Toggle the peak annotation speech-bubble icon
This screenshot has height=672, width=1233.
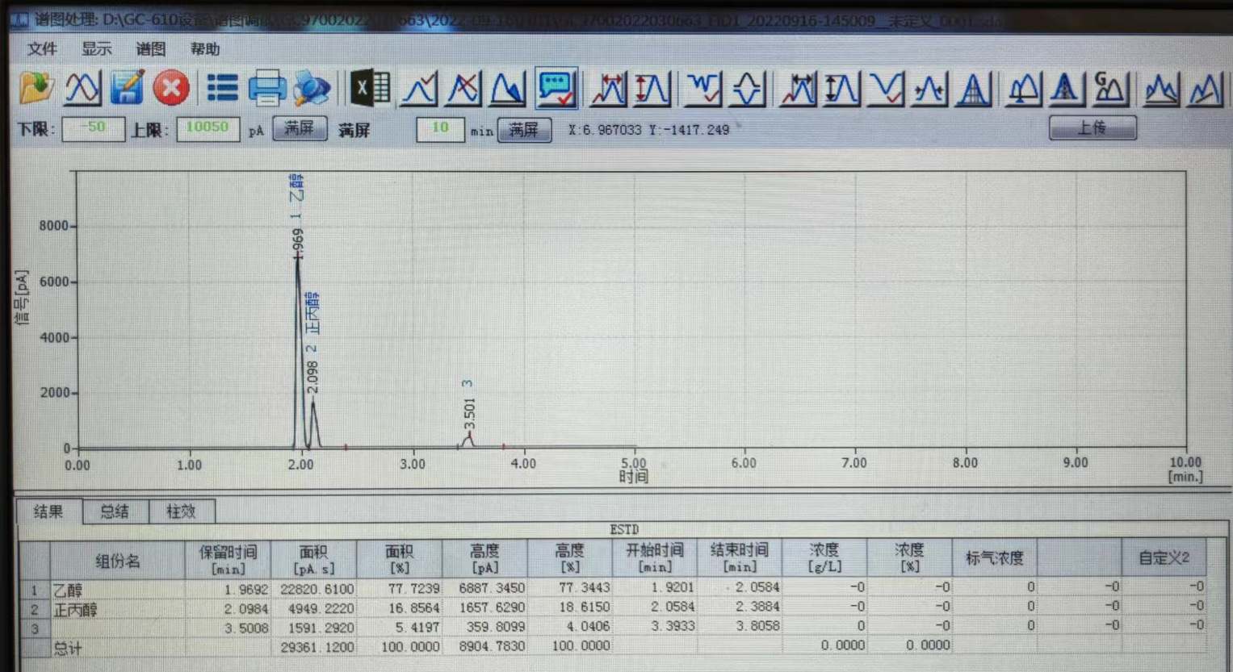[556, 88]
